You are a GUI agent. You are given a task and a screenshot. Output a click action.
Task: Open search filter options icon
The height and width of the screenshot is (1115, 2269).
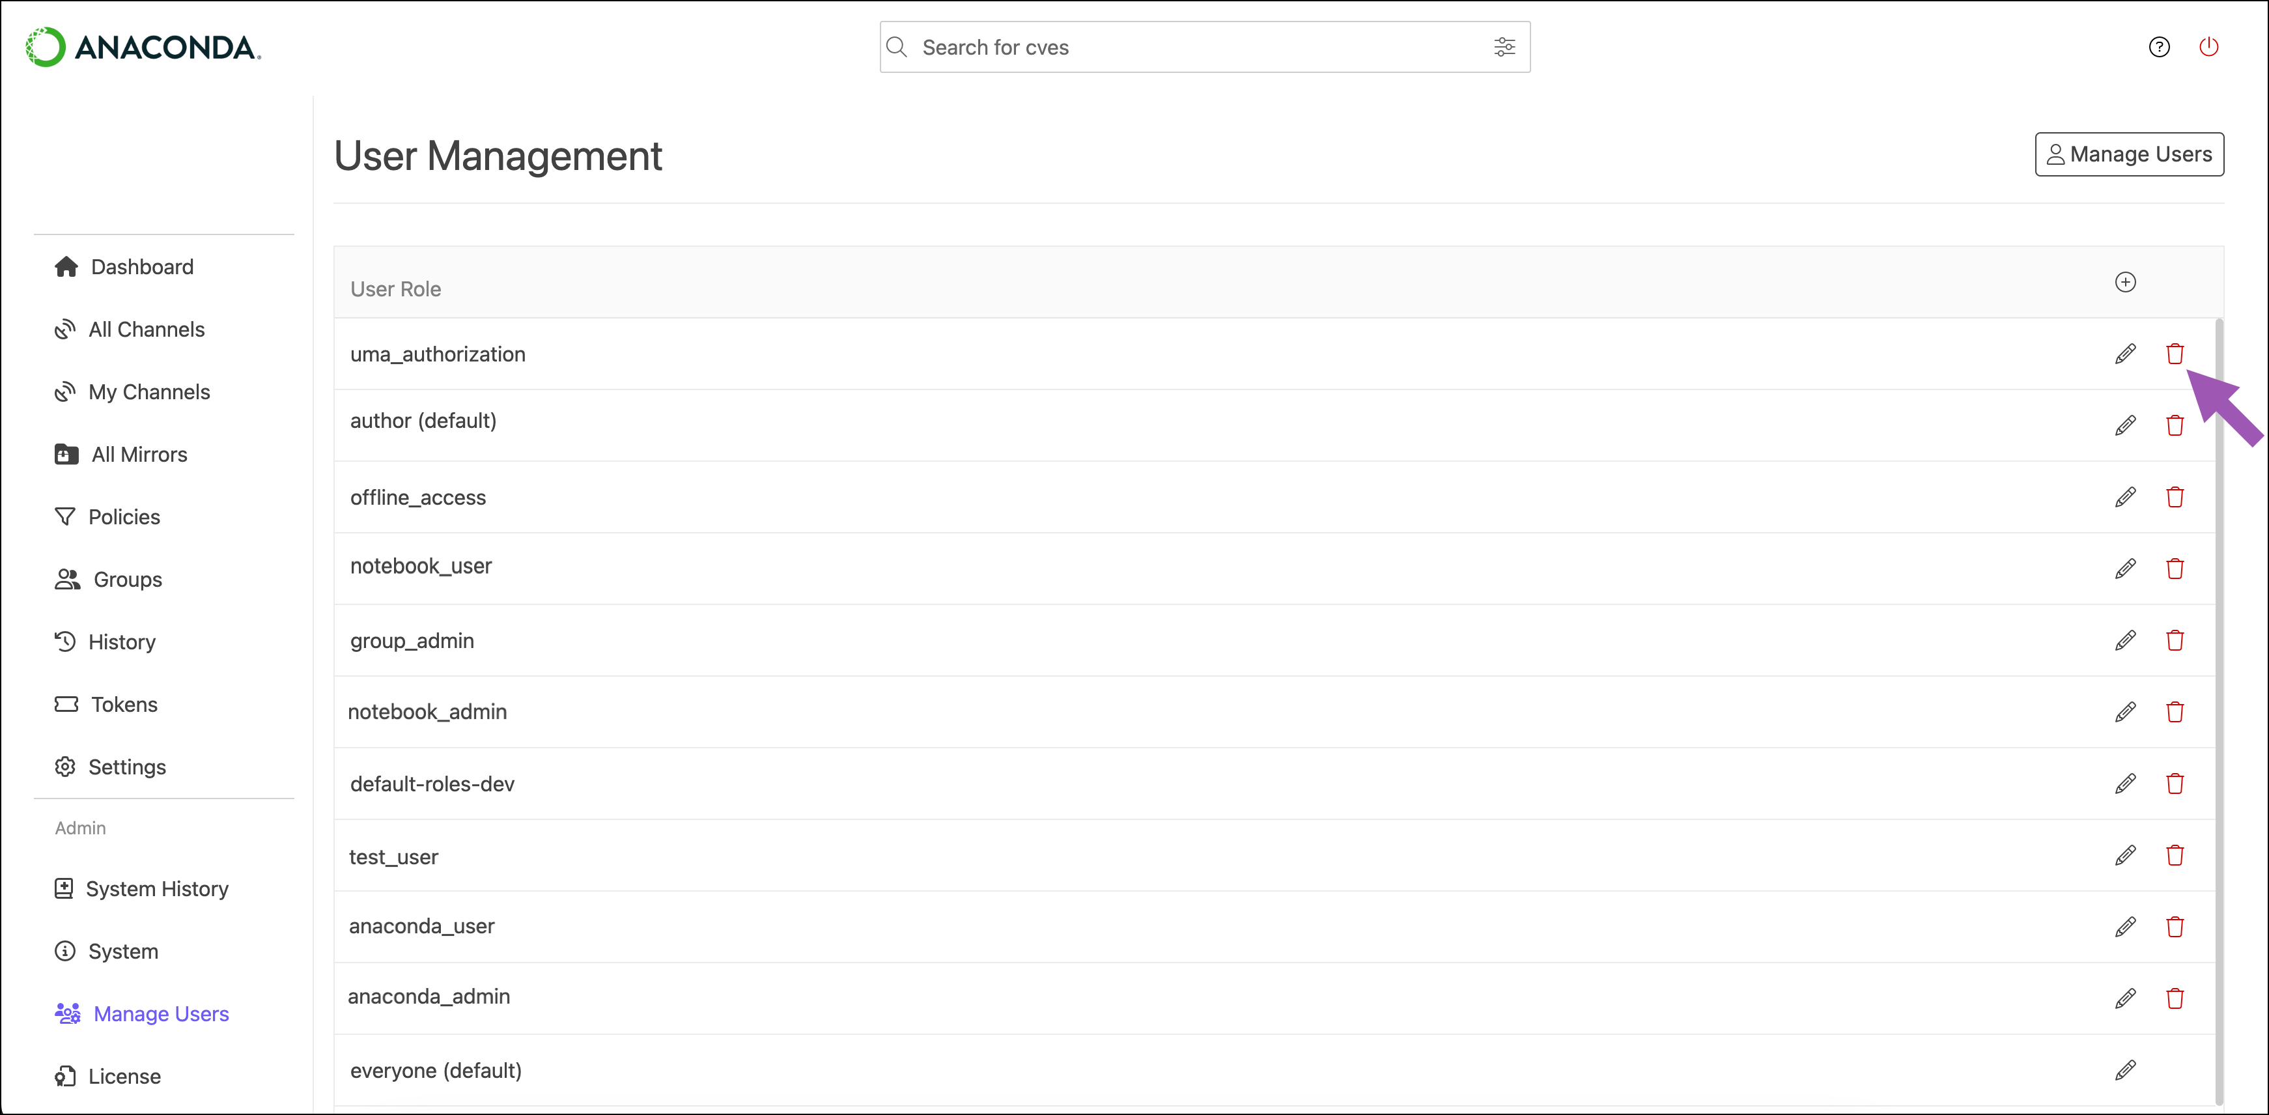[1504, 48]
